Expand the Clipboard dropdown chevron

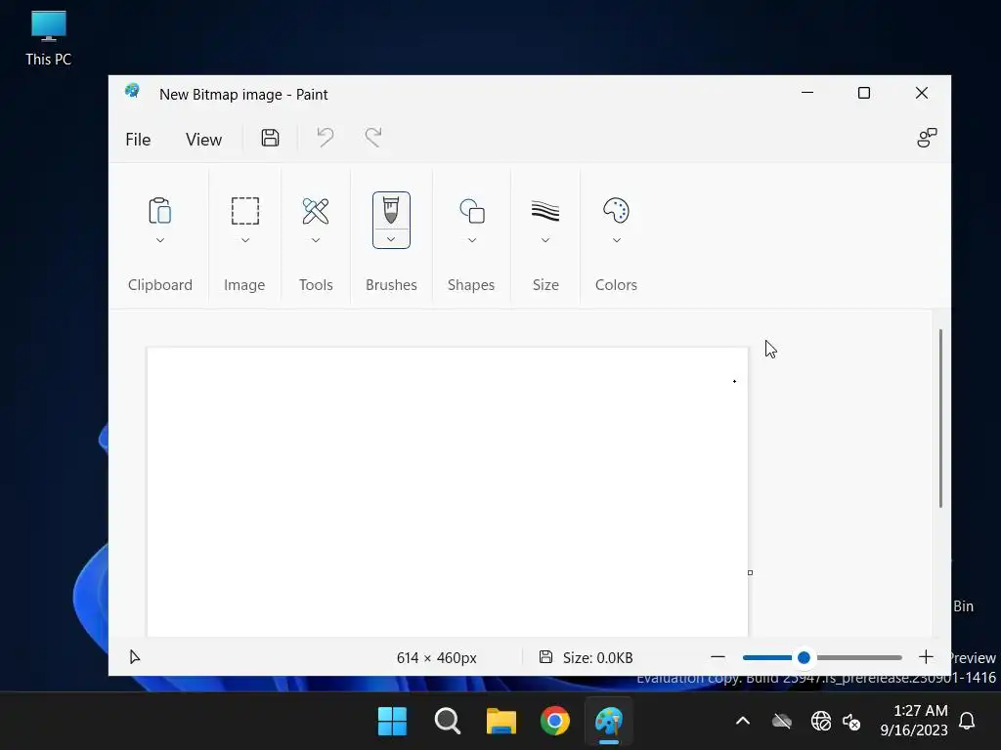point(160,240)
